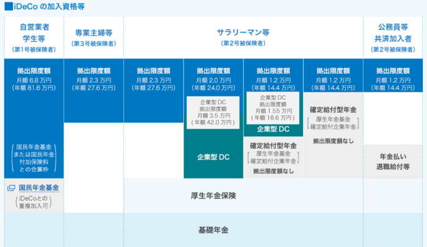Image resolution: width=427 pixels, height=247 pixels.
Task: Click 企業型 DC label below the 3.5 万円 box
Action: pos(213,157)
